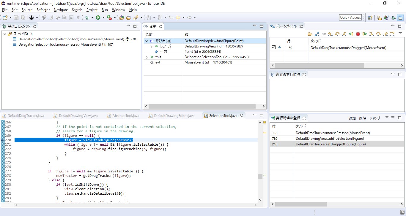Select stack frame at line 270
Screen dimensions: 406x216
pos(74,39)
